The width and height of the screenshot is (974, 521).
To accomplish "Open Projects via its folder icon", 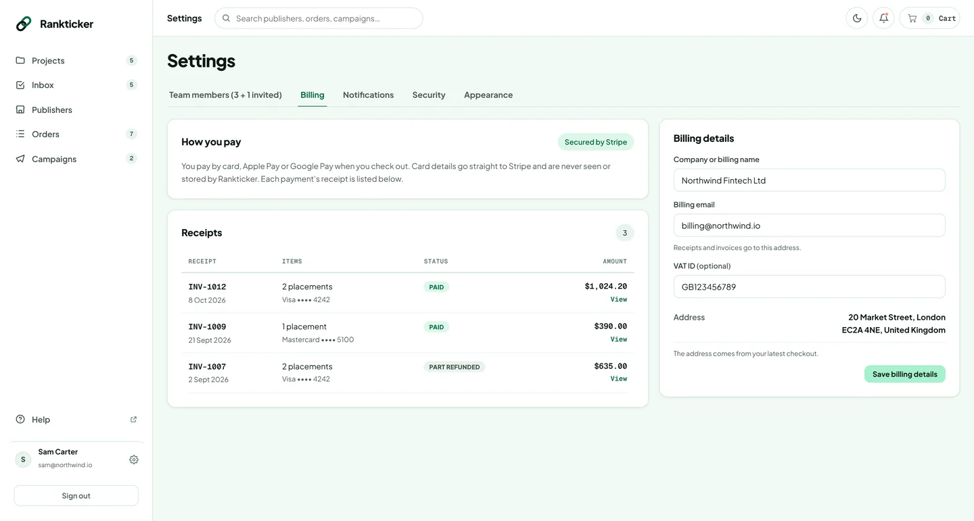I will tap(20, 60).
